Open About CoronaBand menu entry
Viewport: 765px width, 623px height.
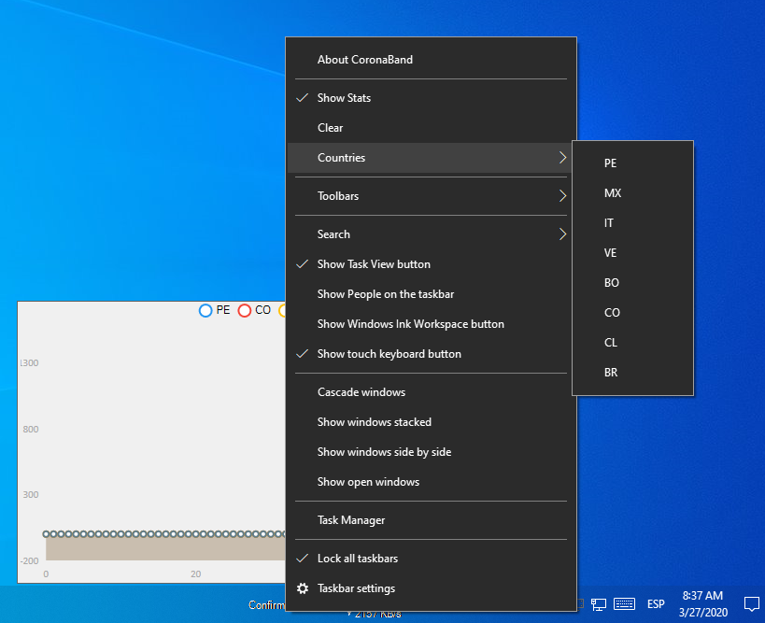431,60
